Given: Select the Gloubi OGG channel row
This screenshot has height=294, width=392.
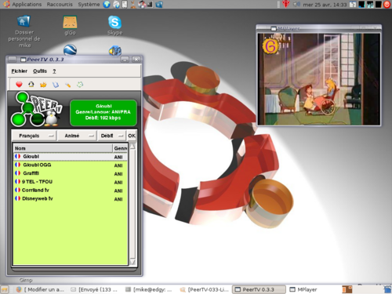Looking at the screenshot, I should coord(71,165).
